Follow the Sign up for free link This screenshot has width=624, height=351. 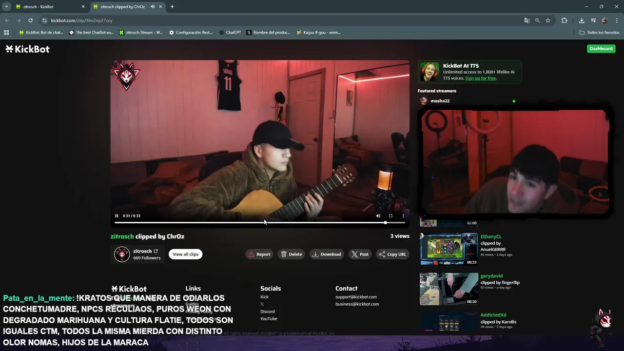(481, 78)
